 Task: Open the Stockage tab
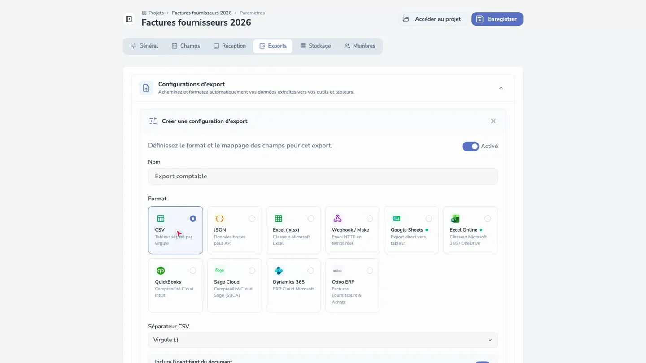click(315, 46)
